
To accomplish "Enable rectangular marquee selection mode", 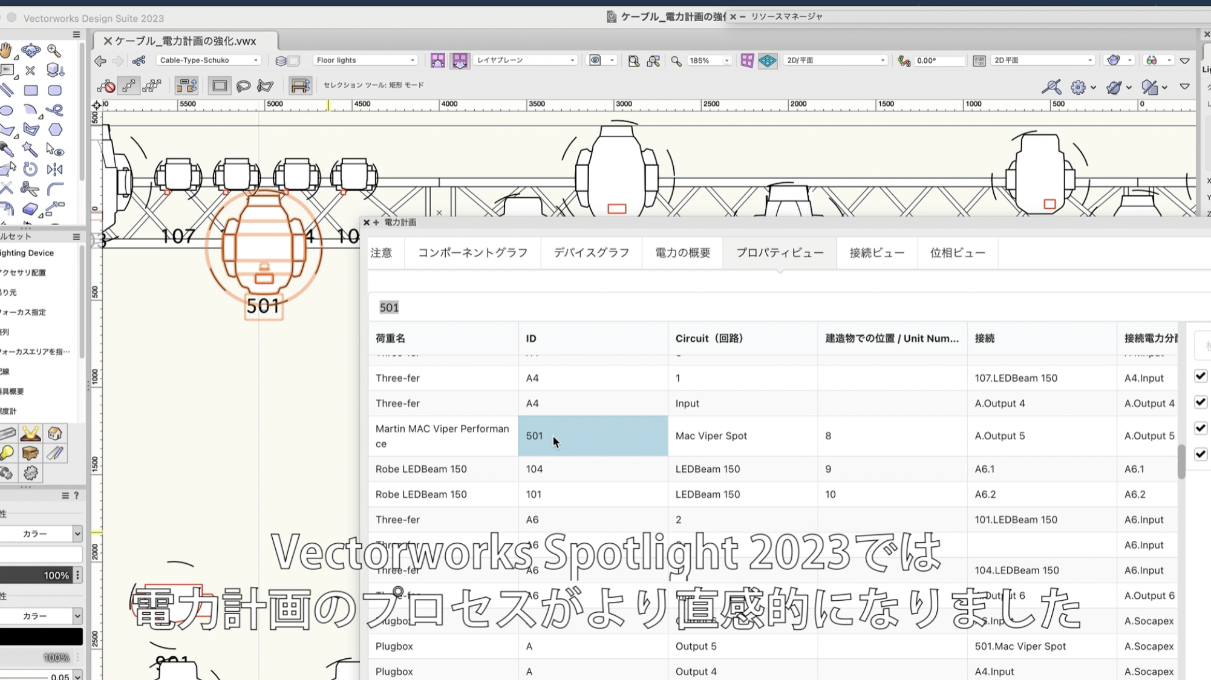I will click(220, 86).
